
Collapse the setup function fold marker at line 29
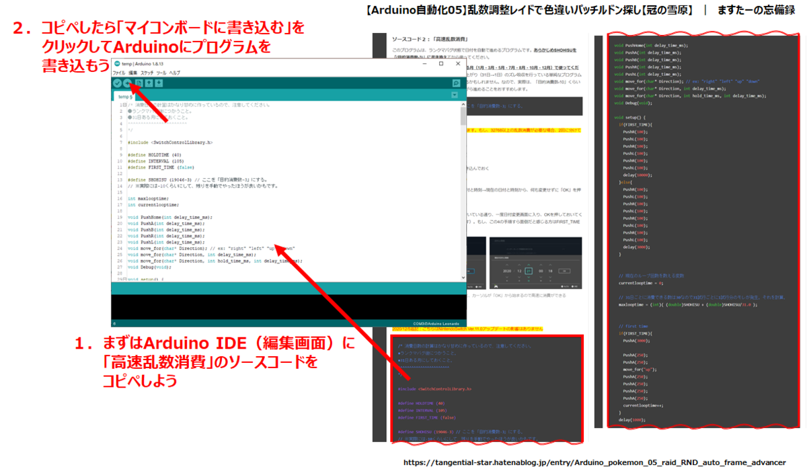pos(123,279)
